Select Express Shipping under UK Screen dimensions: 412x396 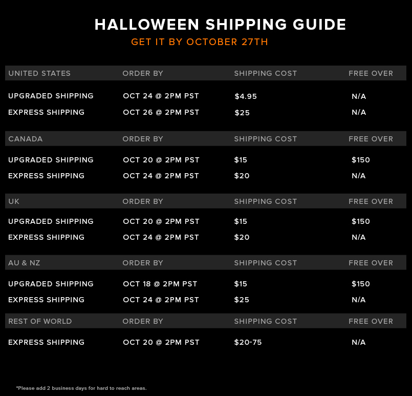click(x=46, y=237)
